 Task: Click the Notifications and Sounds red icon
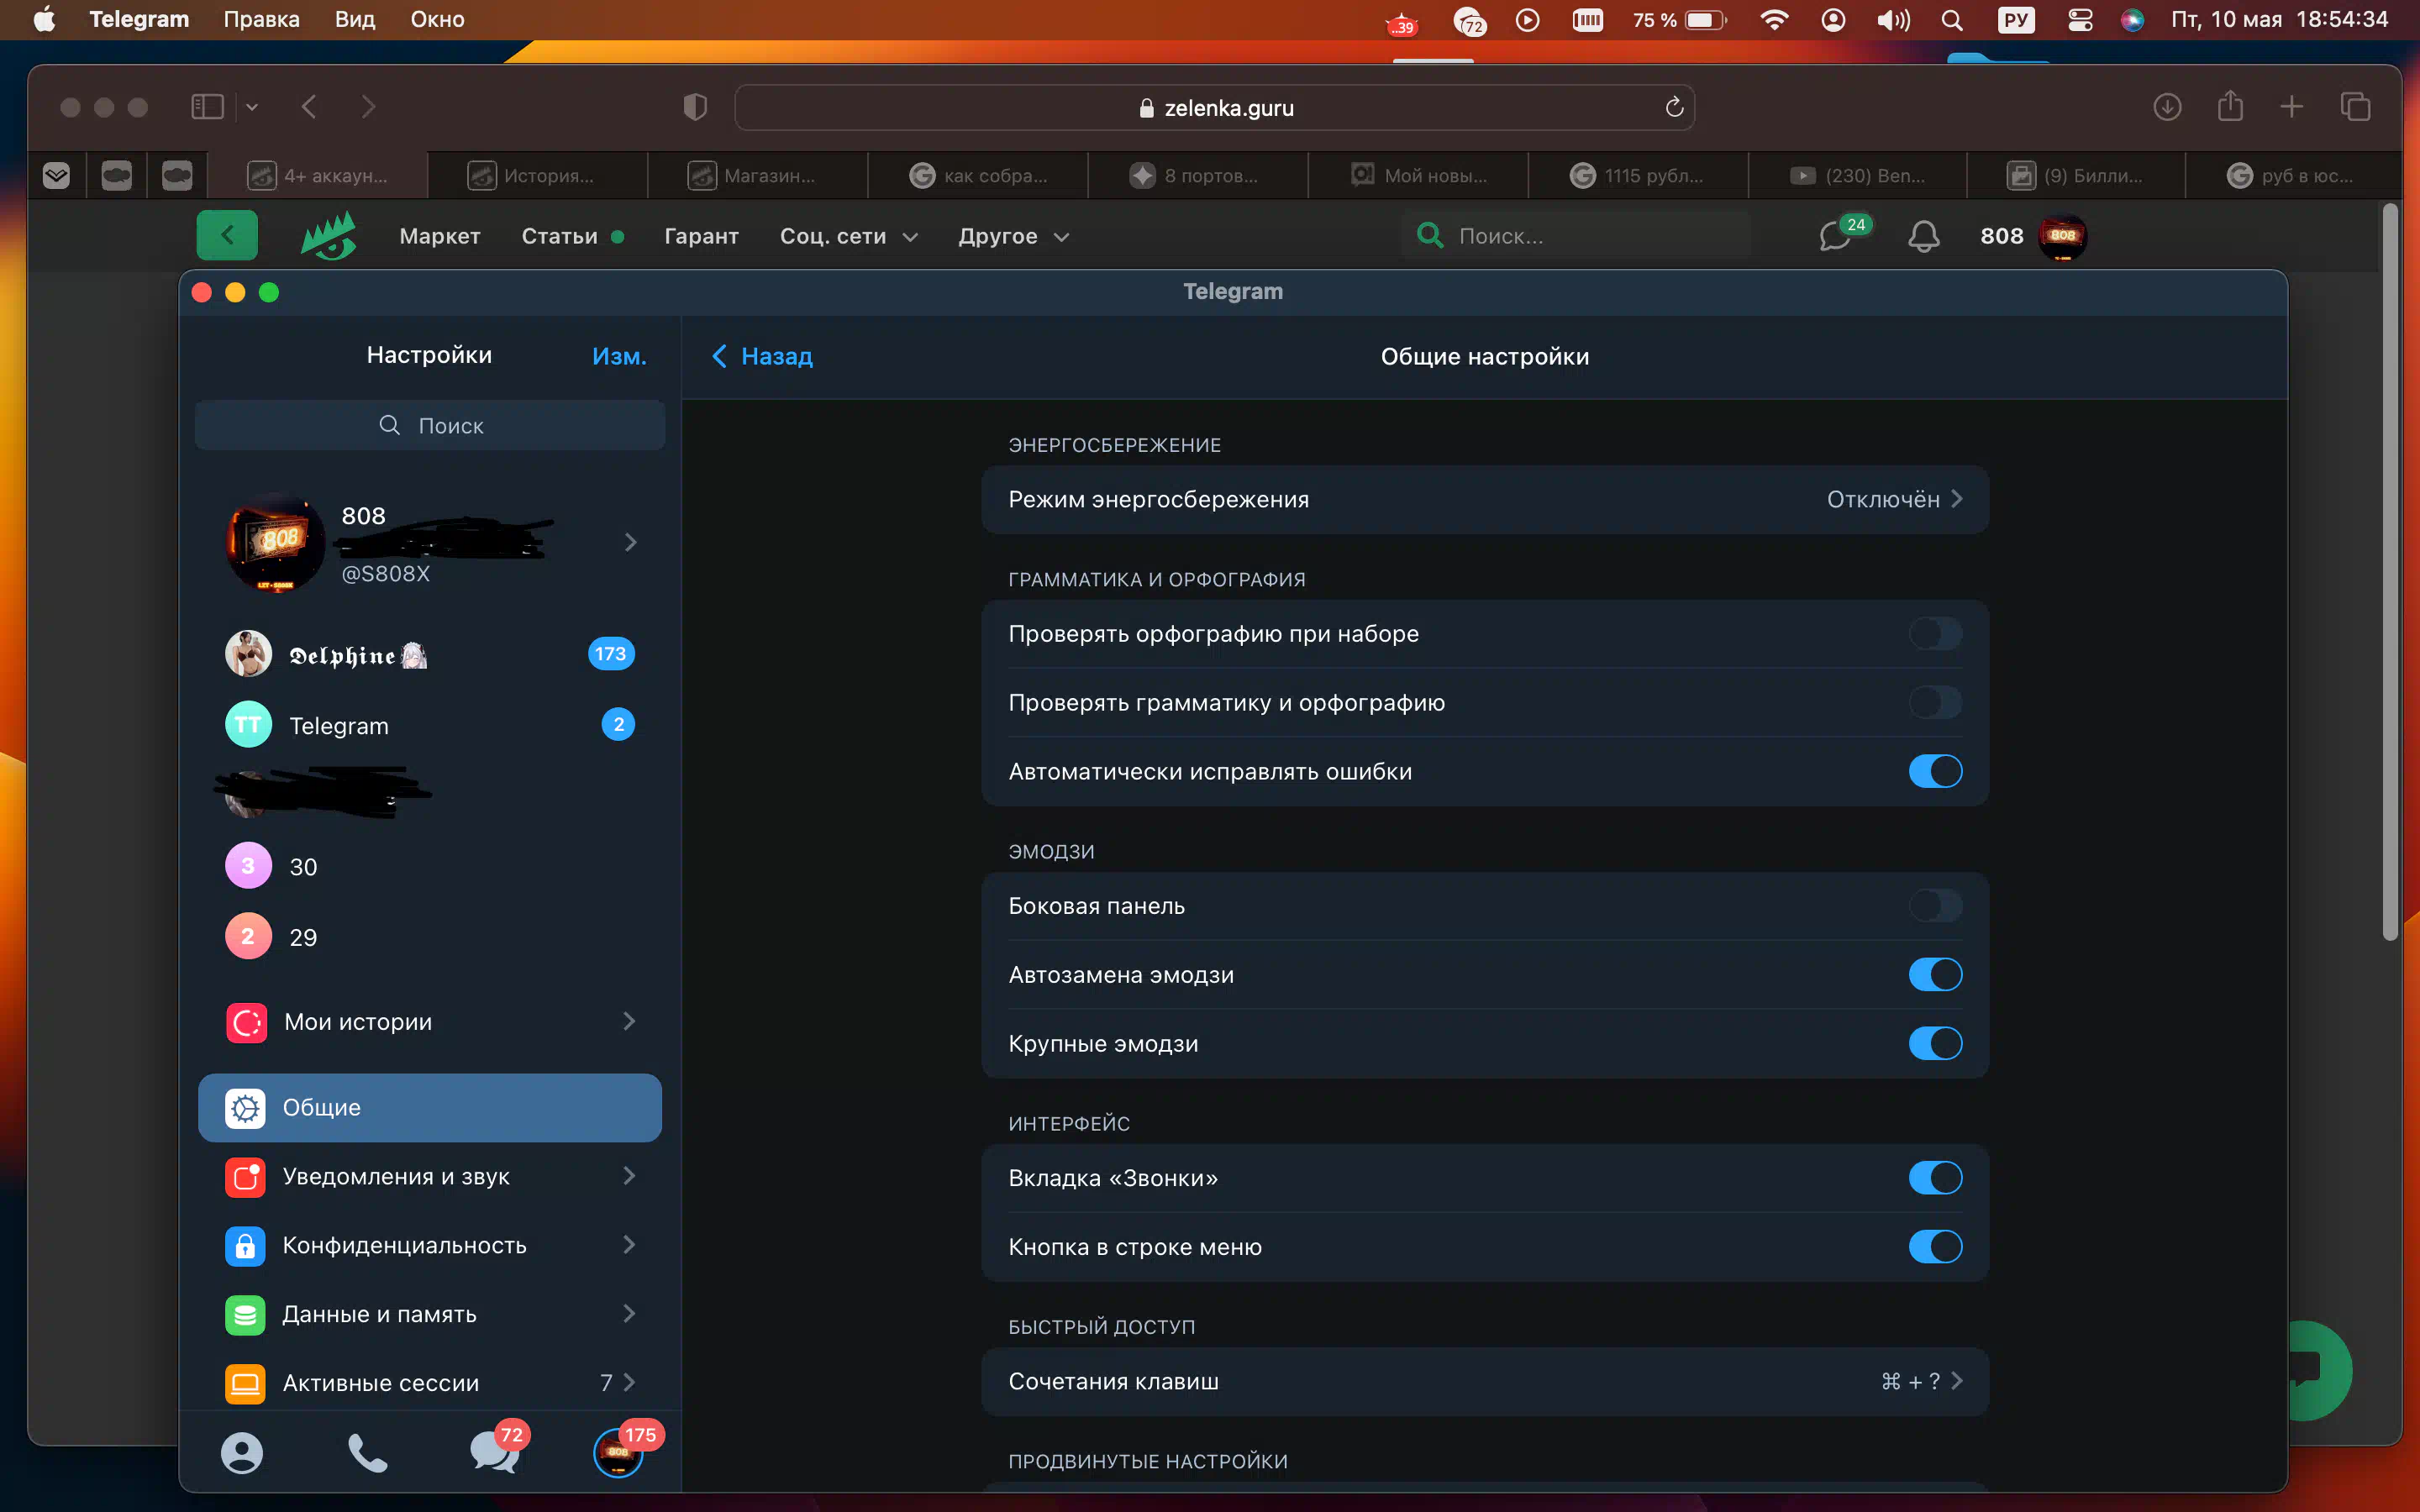pos(246,1177)
